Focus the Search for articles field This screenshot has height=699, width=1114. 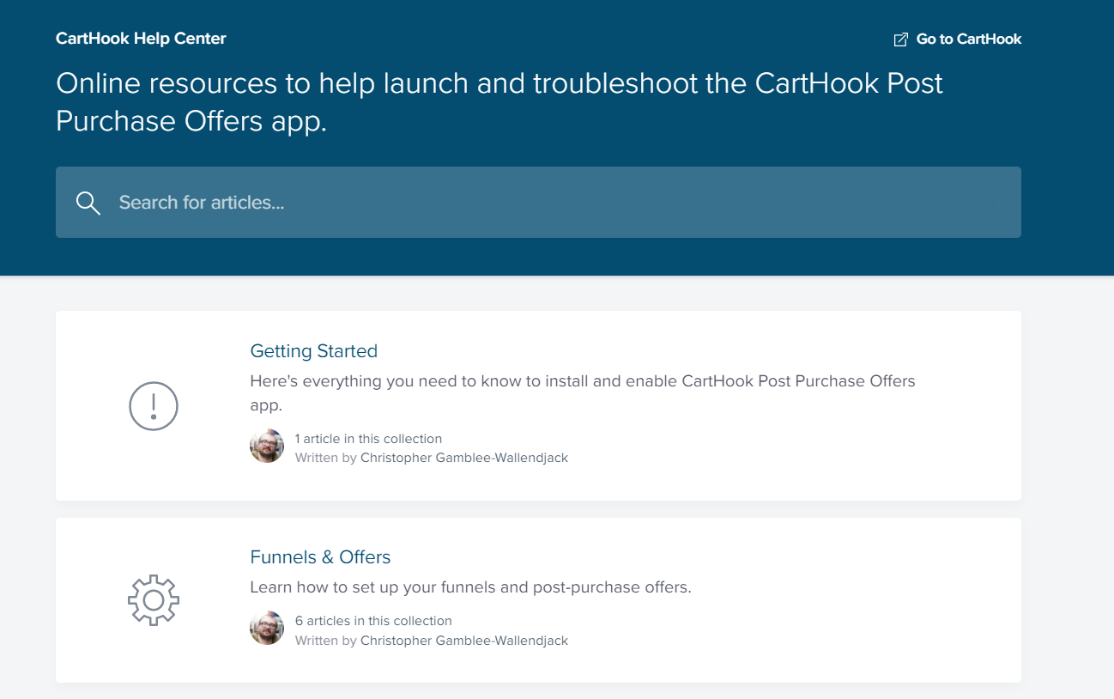[538, 203]
